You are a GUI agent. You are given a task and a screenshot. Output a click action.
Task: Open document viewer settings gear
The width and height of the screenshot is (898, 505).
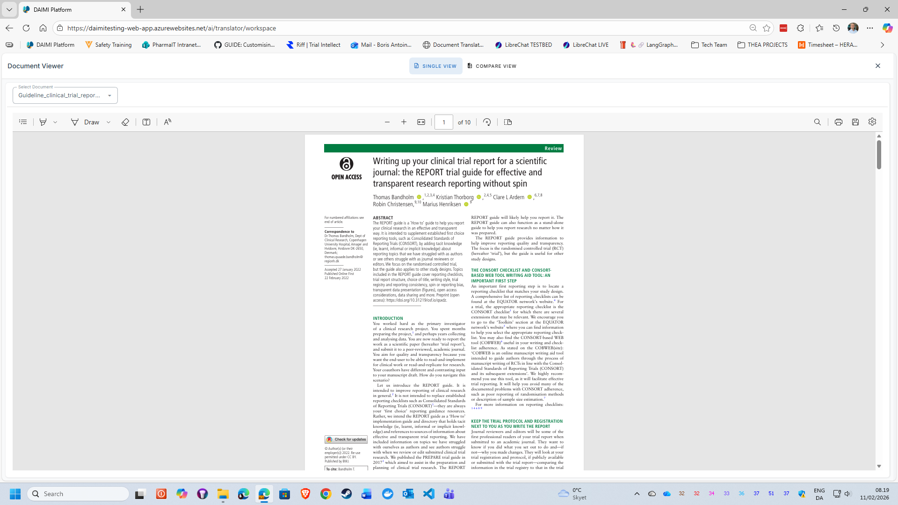(x=872, y=122)
